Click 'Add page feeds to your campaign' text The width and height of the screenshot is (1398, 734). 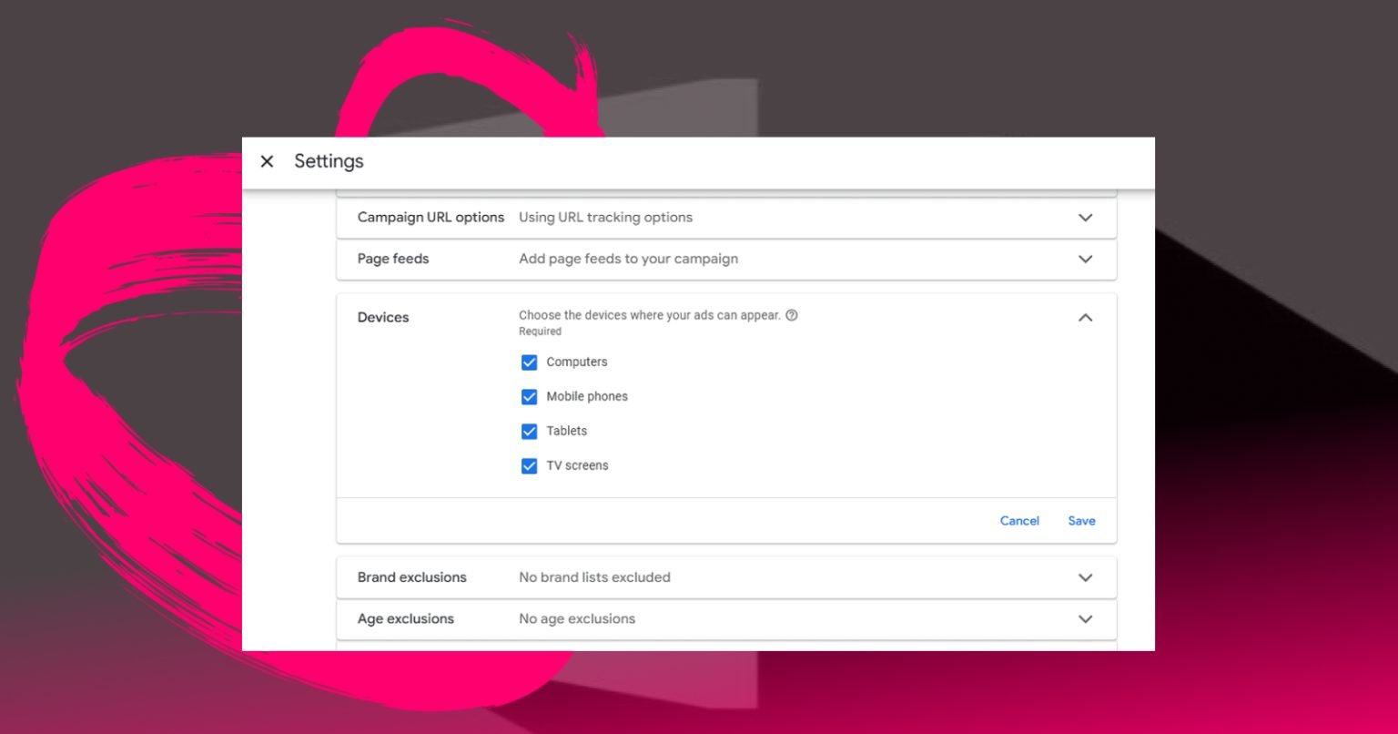628,259
